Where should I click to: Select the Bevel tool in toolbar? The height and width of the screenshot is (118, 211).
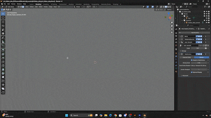click(3, 58)
